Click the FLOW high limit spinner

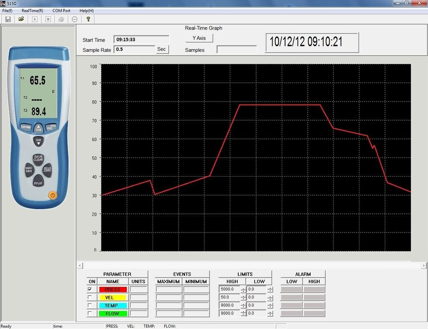pyautogui.click(x=243, y=313)
